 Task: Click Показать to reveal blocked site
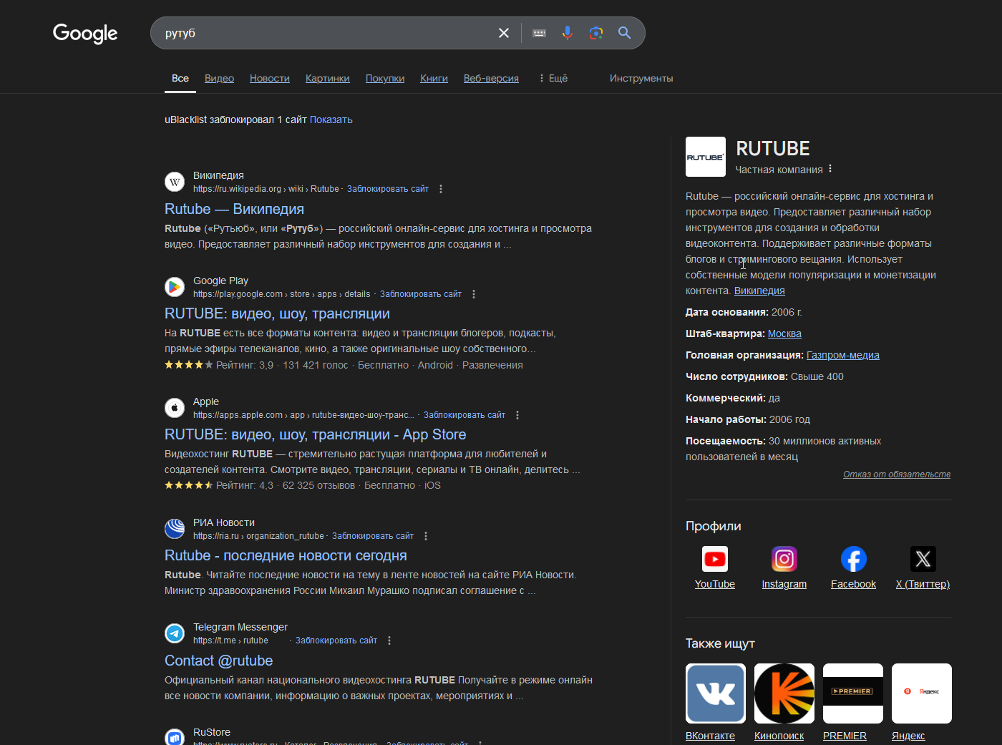[x=331, y=120]
